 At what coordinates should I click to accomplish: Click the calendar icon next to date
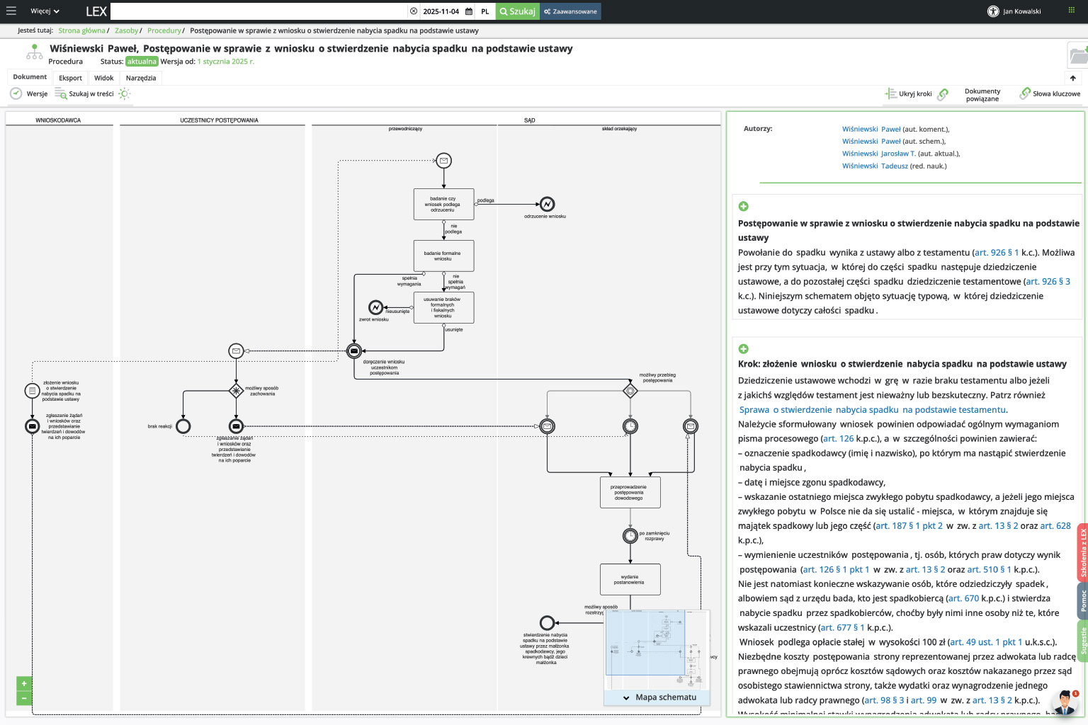click(x=469, y=11)
